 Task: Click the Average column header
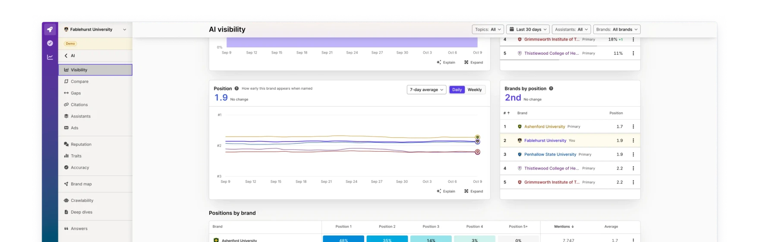coord(611,226)
